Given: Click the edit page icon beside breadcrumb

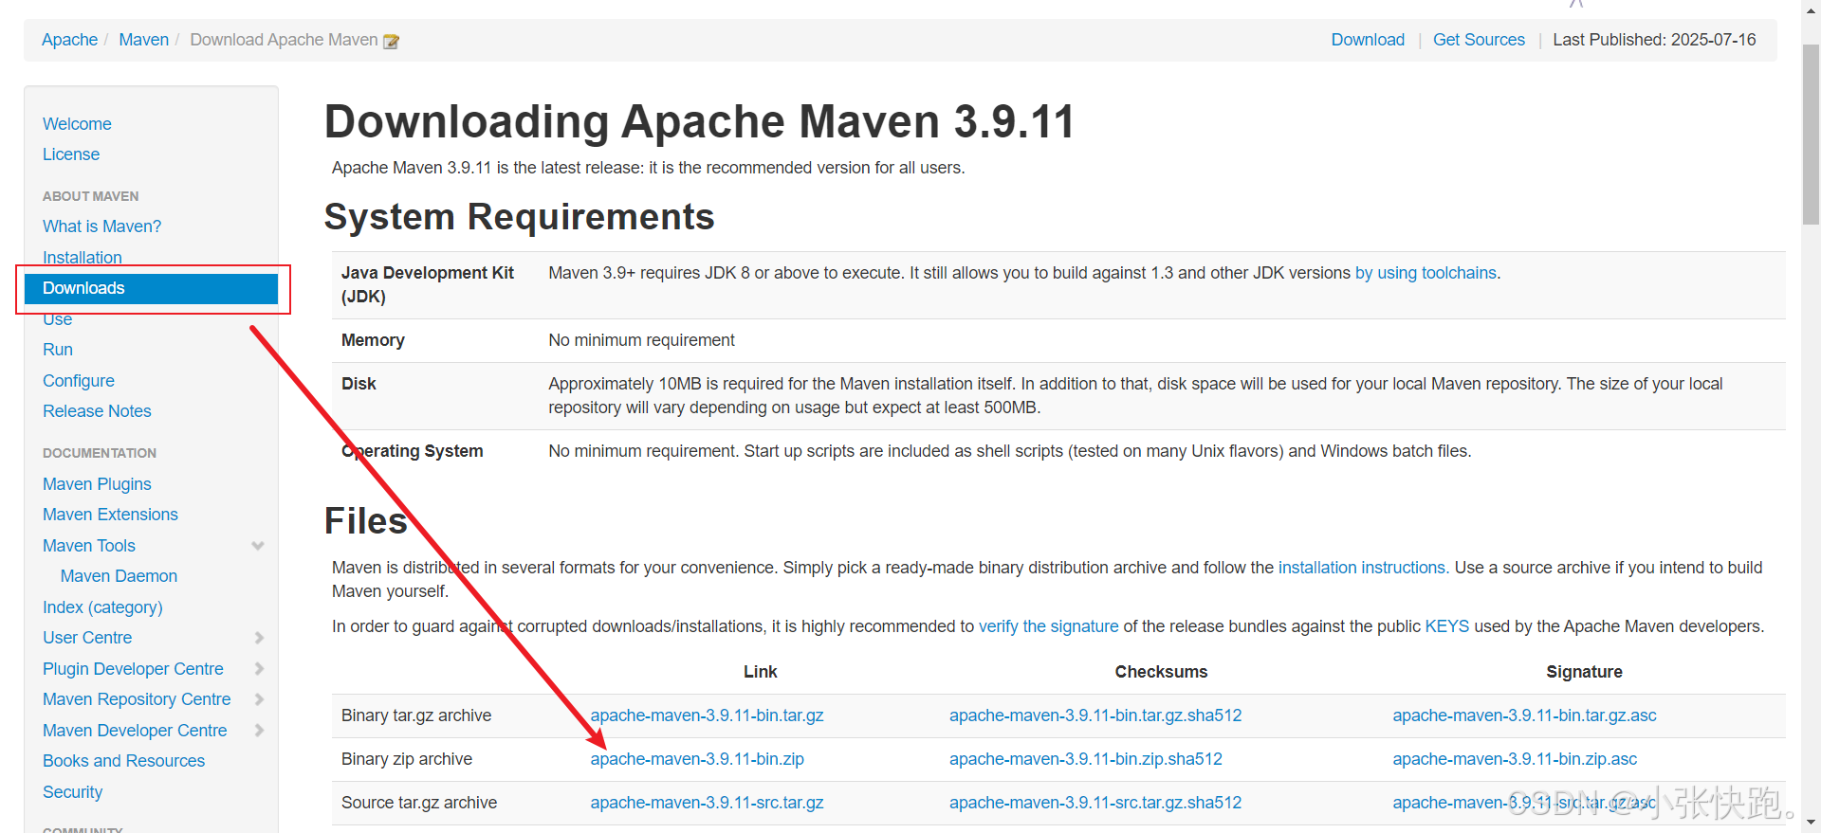Looking at the screenshot, I should tap(391, 41).
